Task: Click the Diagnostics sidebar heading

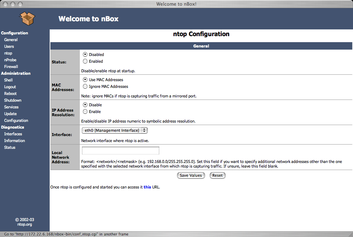Action: (13, 127)
